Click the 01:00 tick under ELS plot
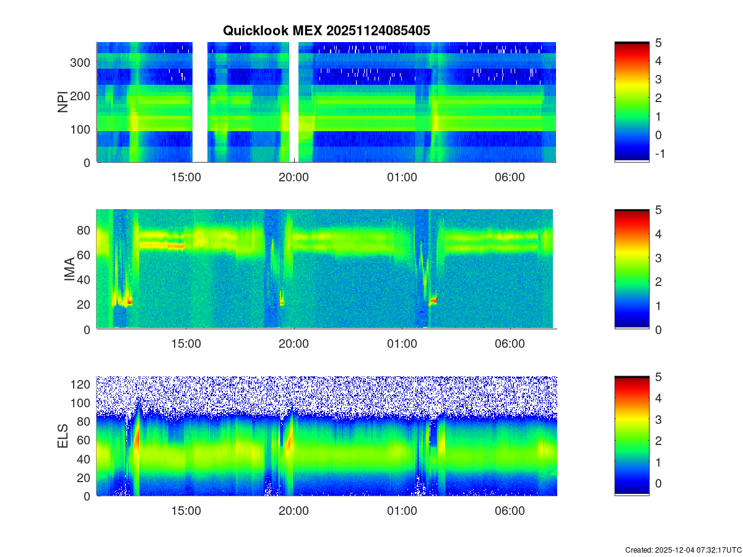 point(402,511)
